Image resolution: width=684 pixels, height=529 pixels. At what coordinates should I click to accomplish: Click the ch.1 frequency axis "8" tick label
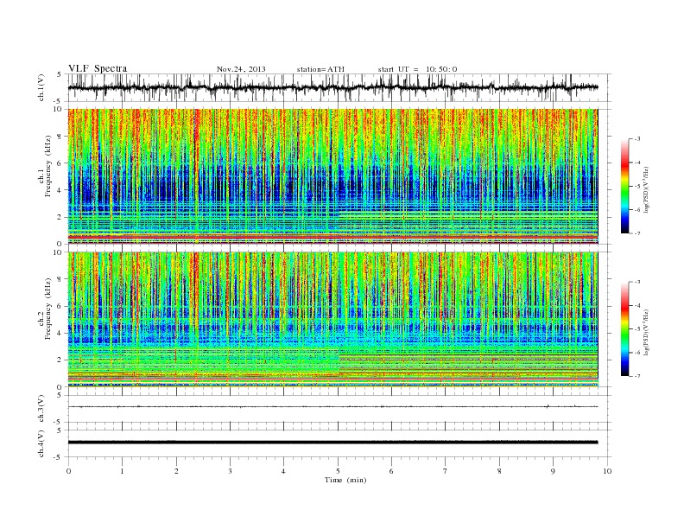pos(60,137)
